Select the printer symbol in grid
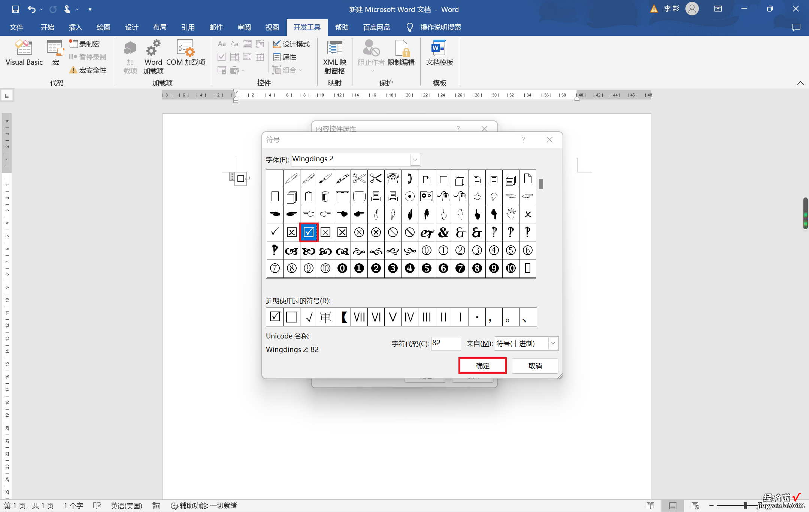 [376, 196]
